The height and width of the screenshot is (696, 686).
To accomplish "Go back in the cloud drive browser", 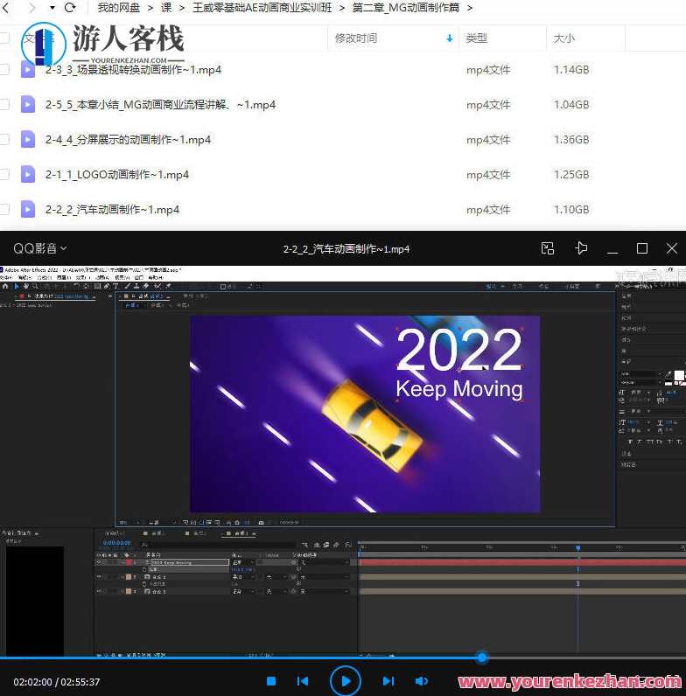I will tap(5, 8).
